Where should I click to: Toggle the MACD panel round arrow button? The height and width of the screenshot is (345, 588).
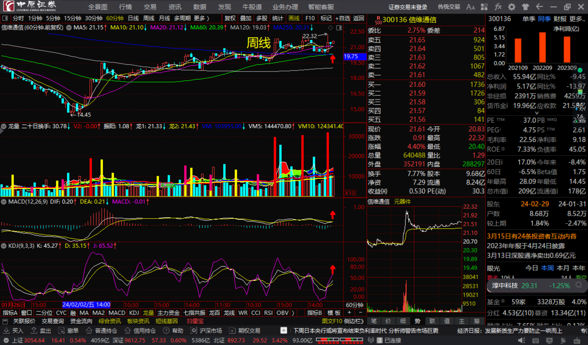tap(4, 202)
